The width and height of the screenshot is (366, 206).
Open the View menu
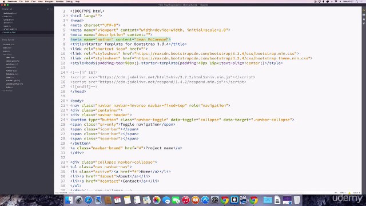(x=40, y=2)
